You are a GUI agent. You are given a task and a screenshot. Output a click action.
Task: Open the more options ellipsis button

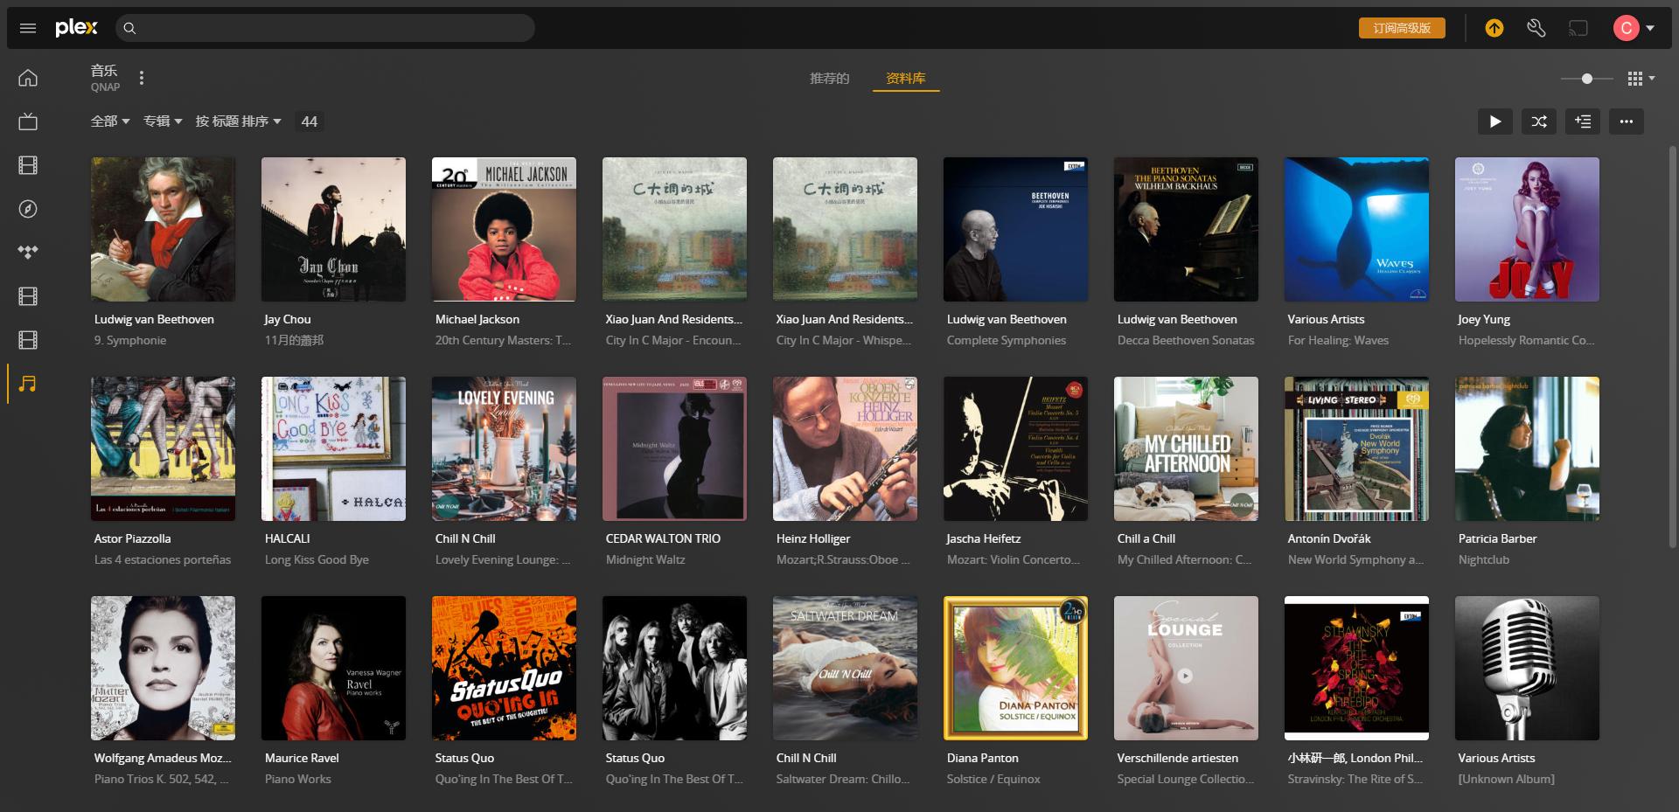(1627, 121)
